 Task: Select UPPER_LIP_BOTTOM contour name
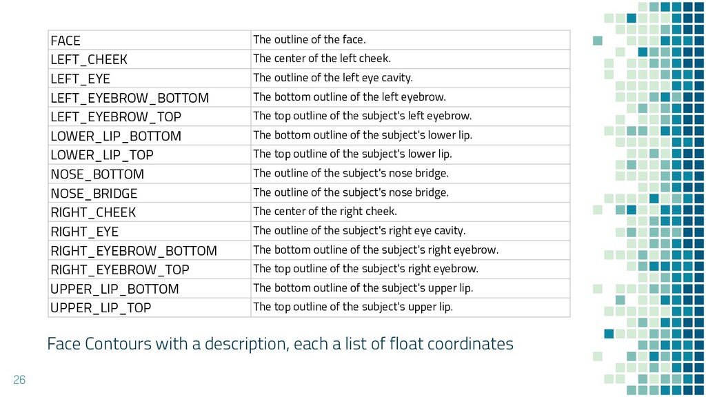pyautogui.click(x=114, y=289)
